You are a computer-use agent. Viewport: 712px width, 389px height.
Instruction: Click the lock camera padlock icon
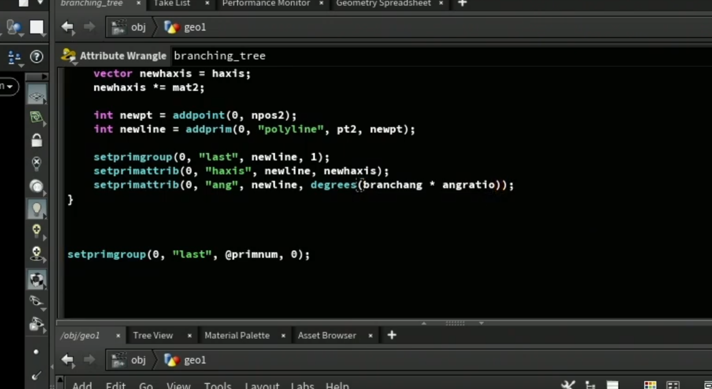pos(37,140)
